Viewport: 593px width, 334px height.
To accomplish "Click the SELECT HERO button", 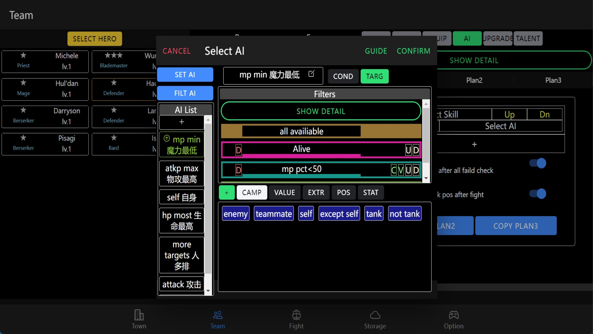I will pyautogui.click(x=95, y=39).
